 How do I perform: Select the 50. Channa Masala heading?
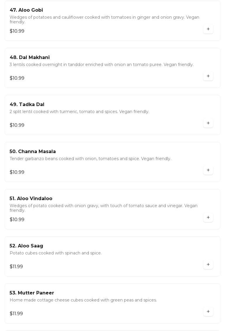[33, 152]
